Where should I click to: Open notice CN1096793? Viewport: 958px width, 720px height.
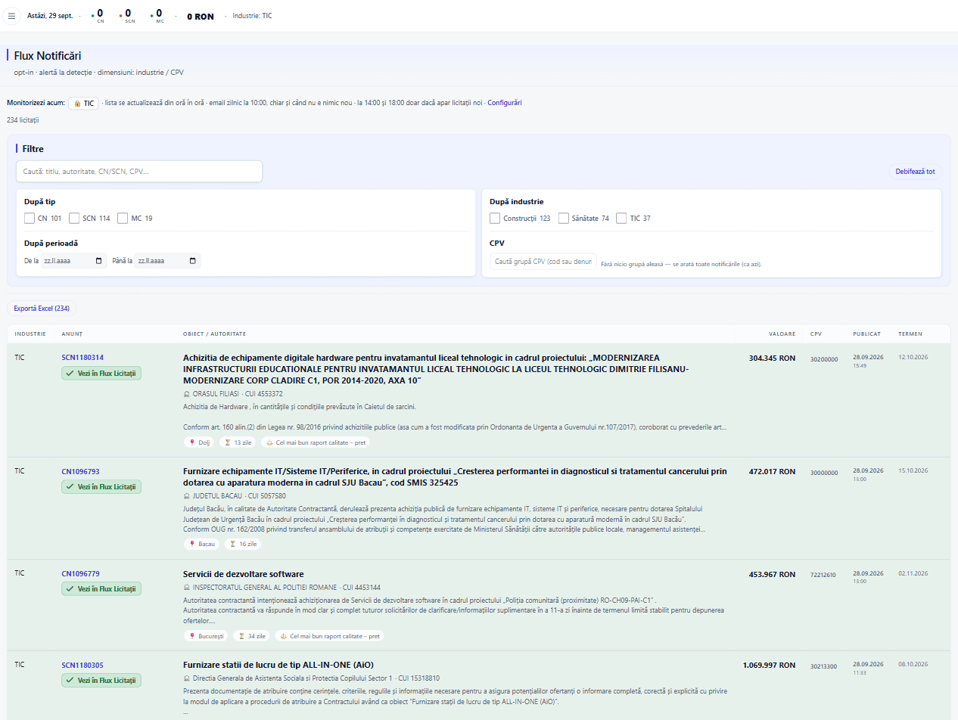(80, 472)
